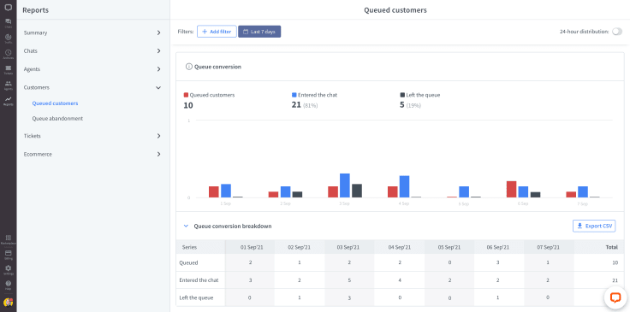
Task: Open the Marketplace grid icon
Action: (x=8, y=239)
